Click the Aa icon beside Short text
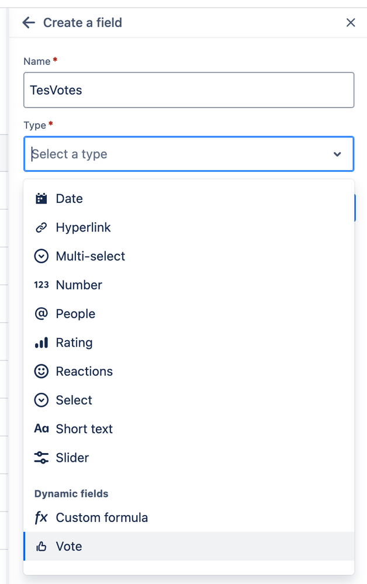 [41, 429]
